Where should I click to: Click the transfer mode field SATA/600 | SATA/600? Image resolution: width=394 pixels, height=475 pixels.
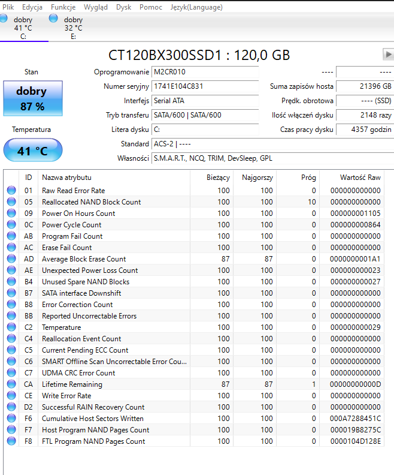[205, 115]
